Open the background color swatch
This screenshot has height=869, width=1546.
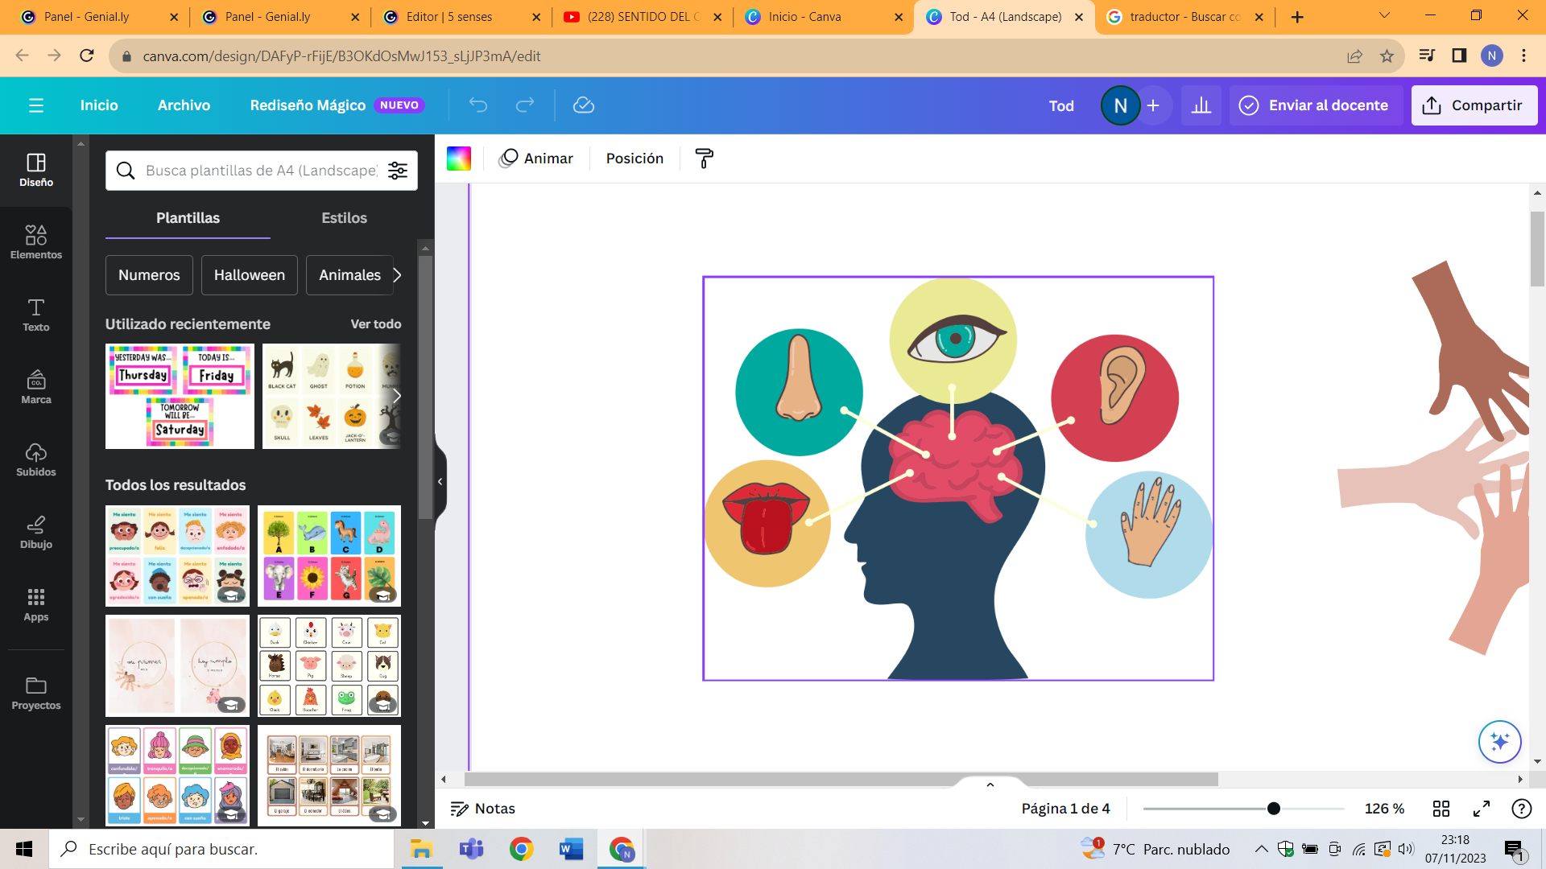point(459,159)
